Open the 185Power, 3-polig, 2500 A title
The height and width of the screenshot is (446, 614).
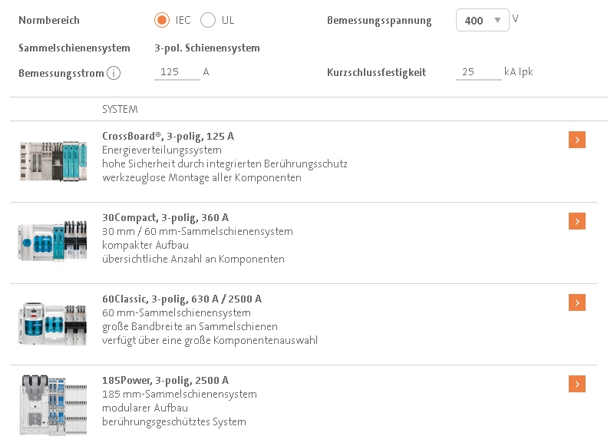click(165, 380)
